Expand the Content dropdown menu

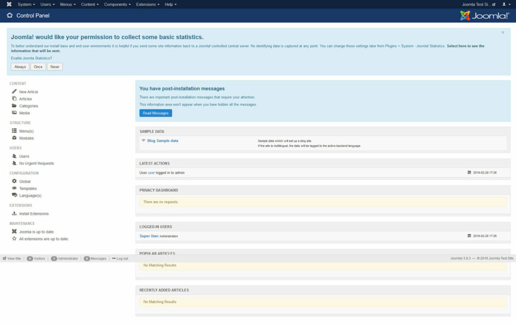pos(90,4)
